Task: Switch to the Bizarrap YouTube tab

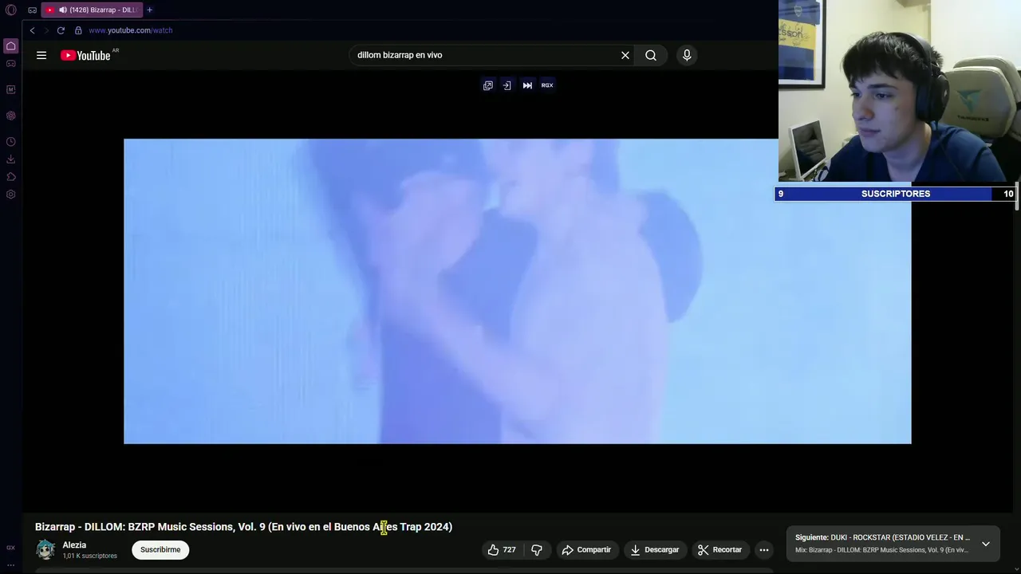Action: (91, 10)
